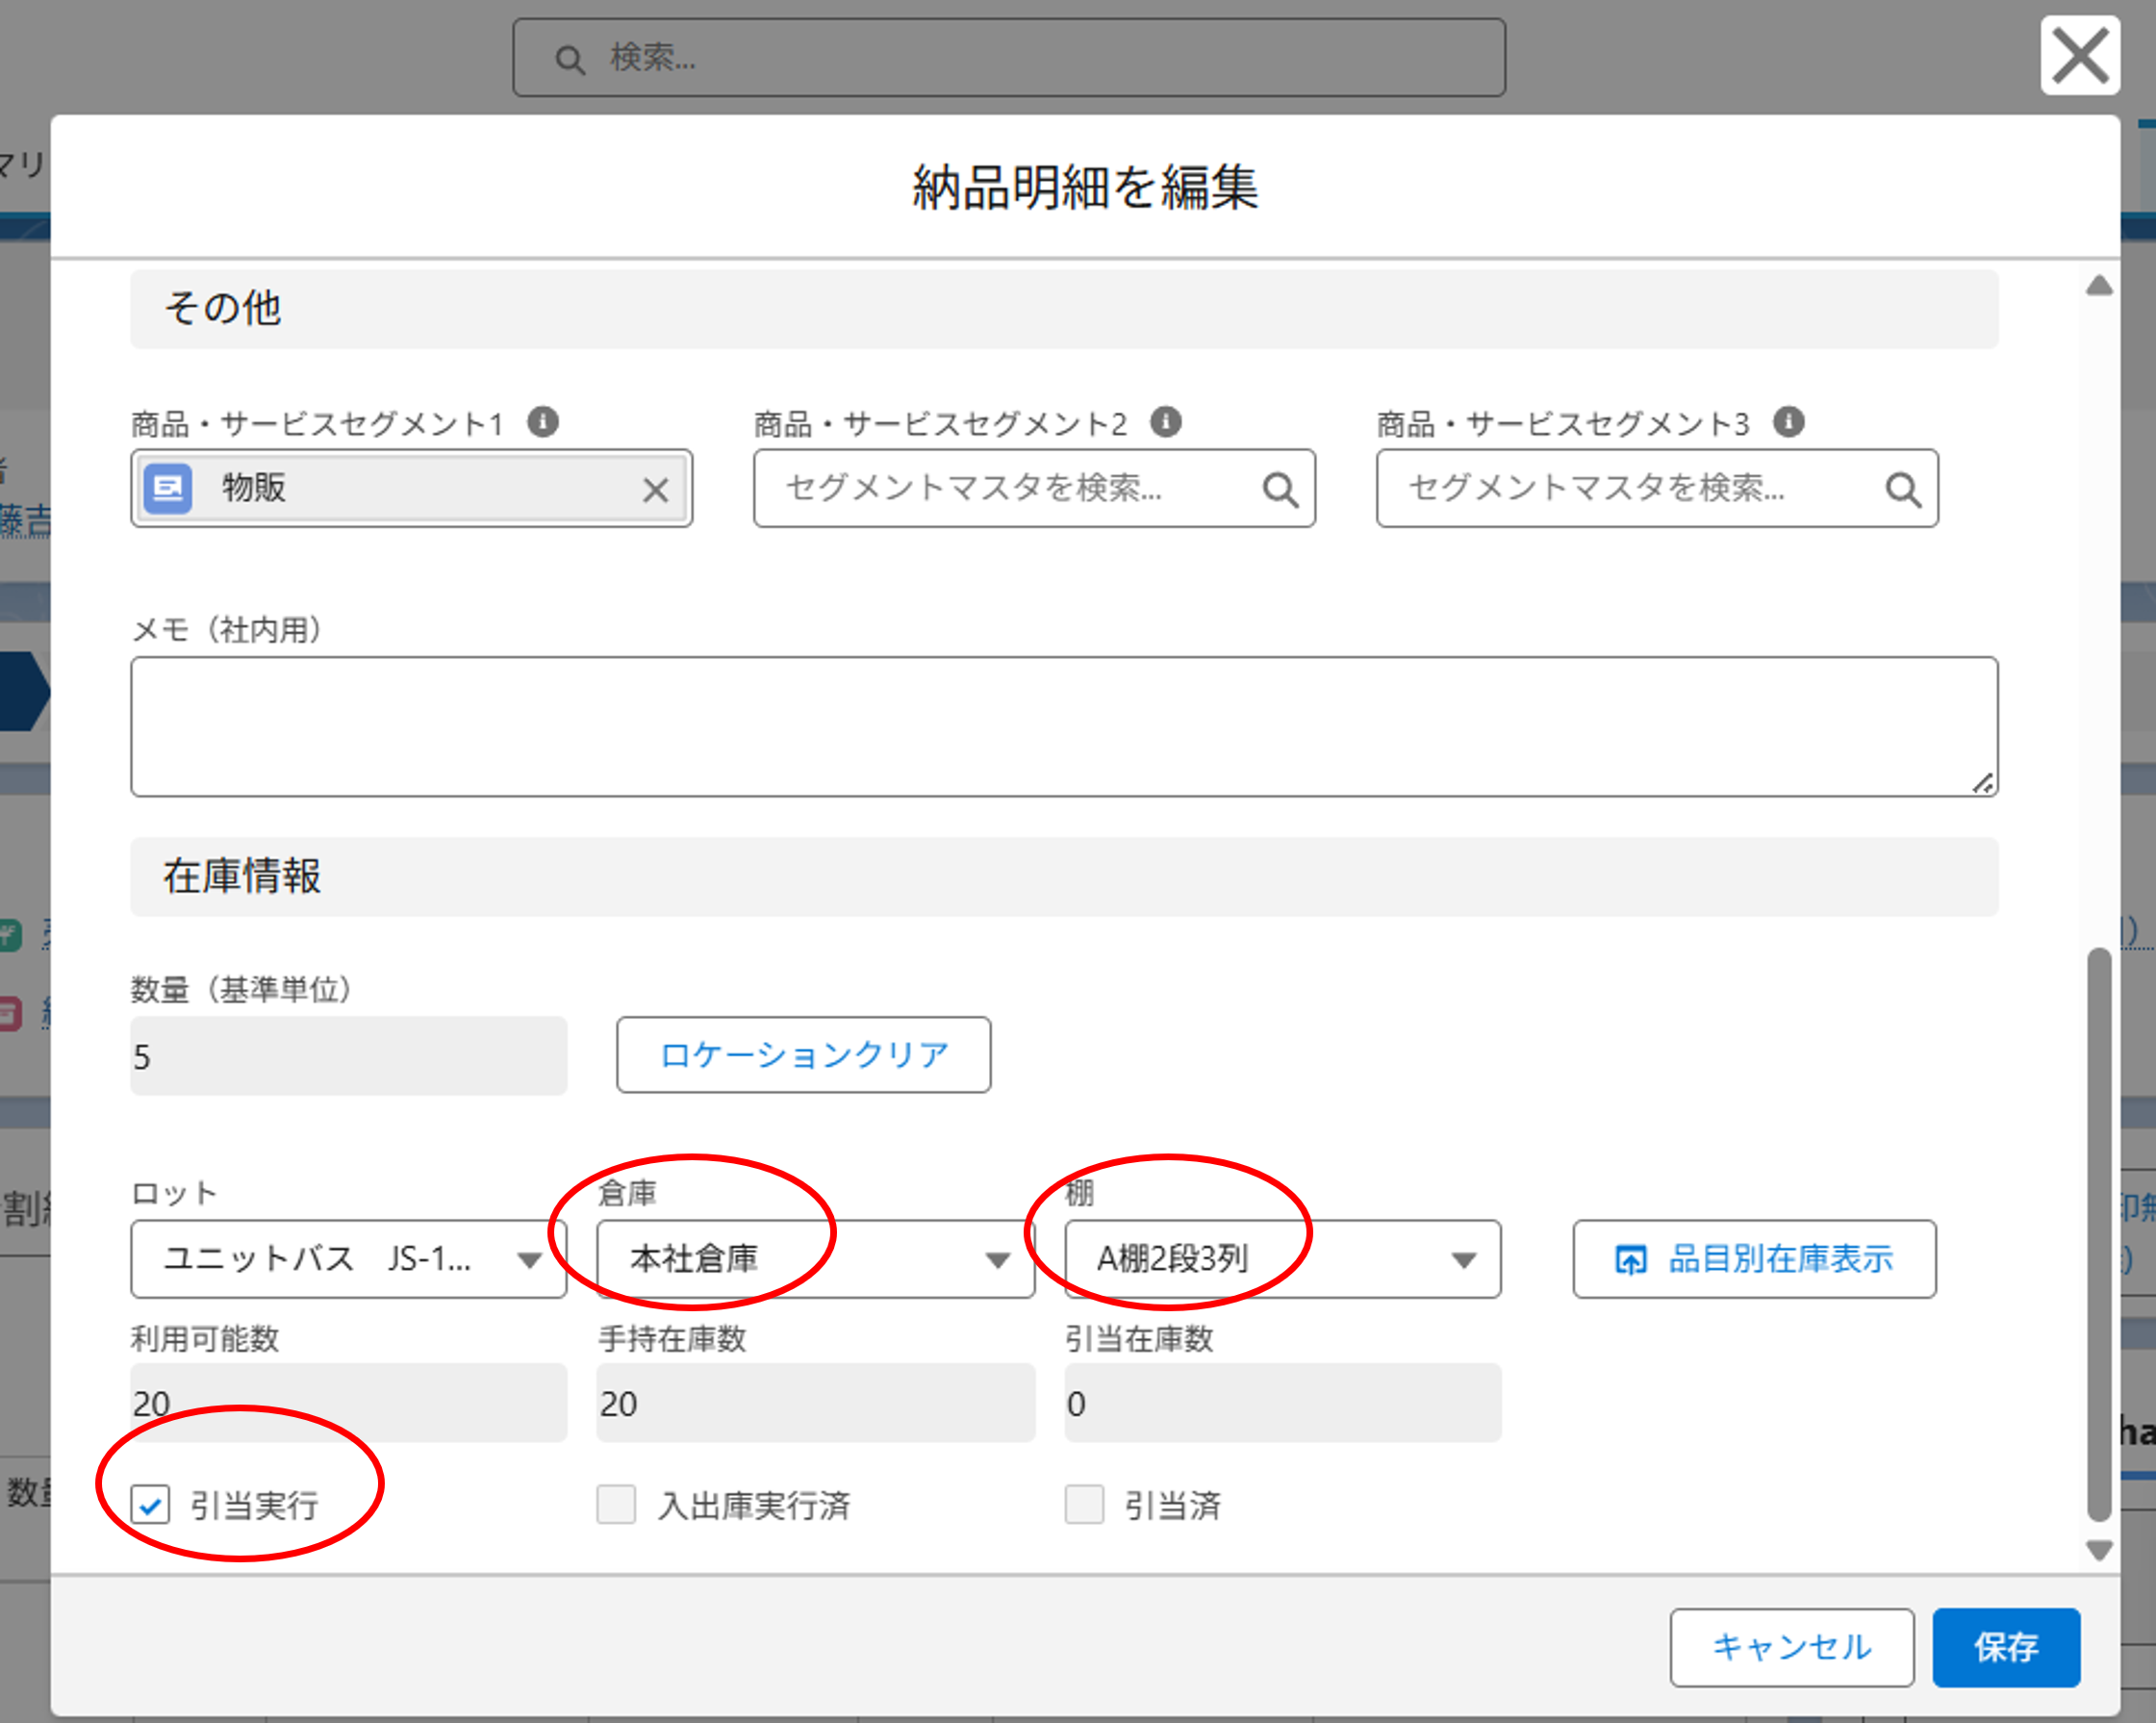Screen dimensions: 2156x1723
Task: Click the global 検索 search field
Action: click(1009, 58)
